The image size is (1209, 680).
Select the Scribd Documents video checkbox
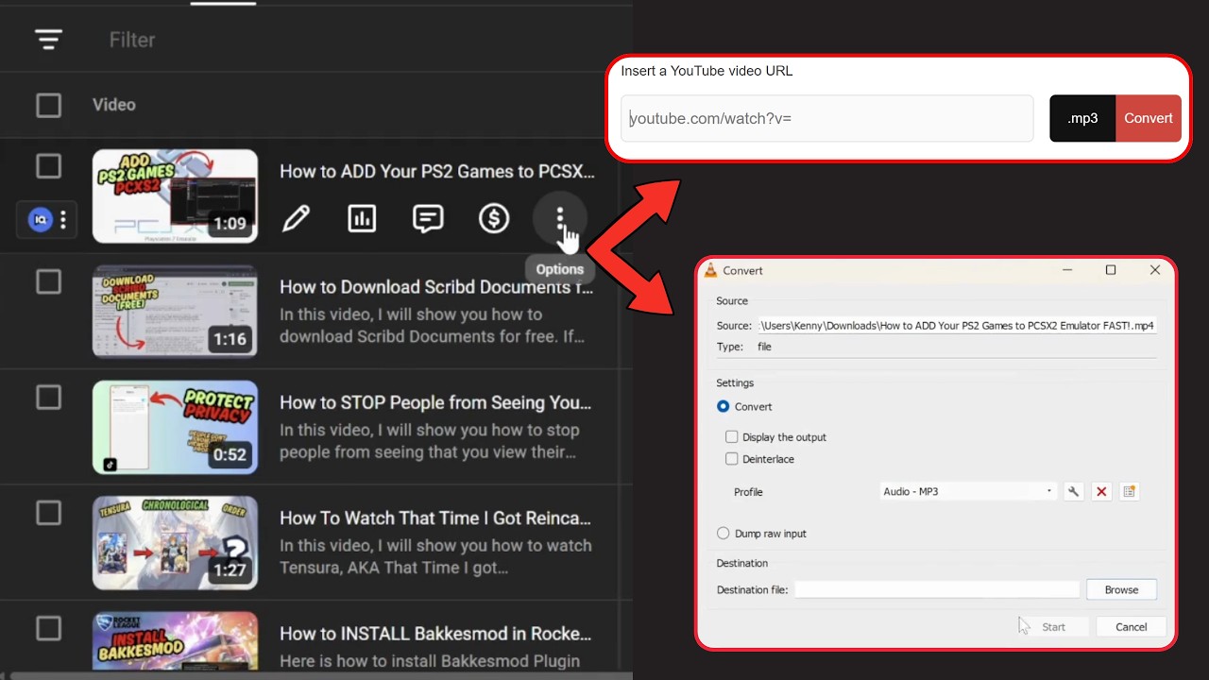pos(48,281)
